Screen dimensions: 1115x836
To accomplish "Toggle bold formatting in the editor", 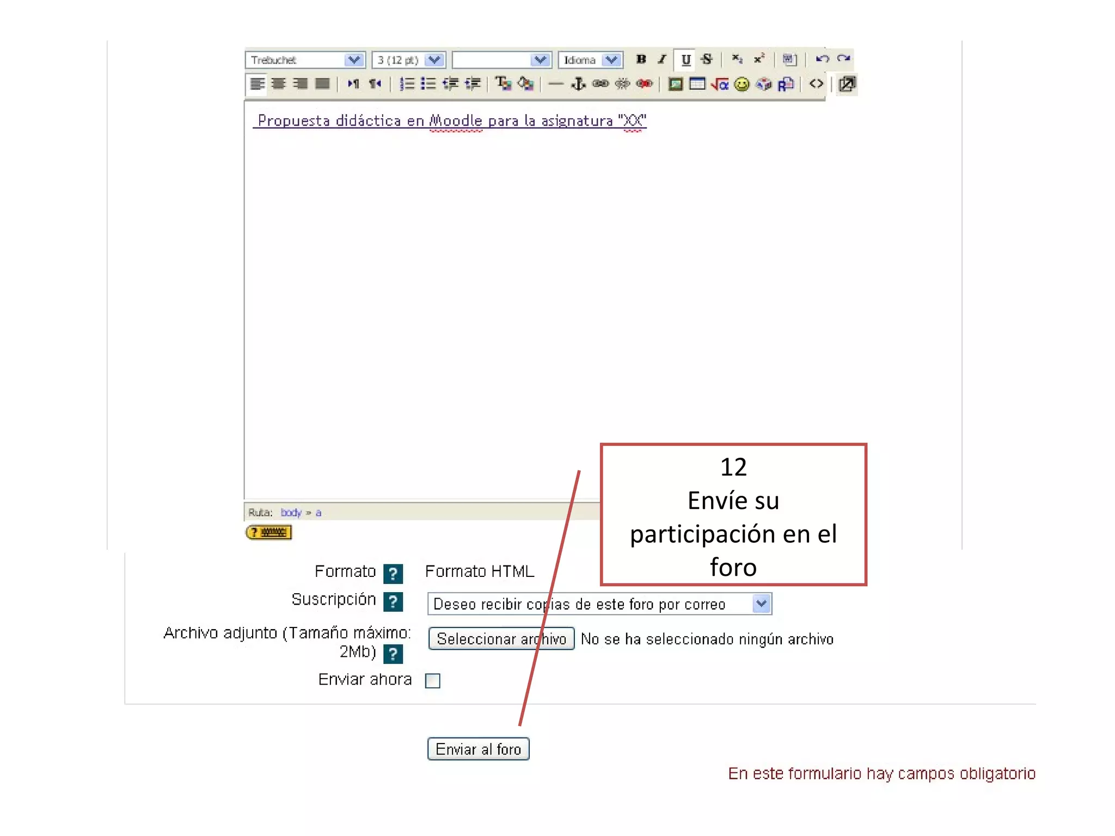I will (641, 59).
